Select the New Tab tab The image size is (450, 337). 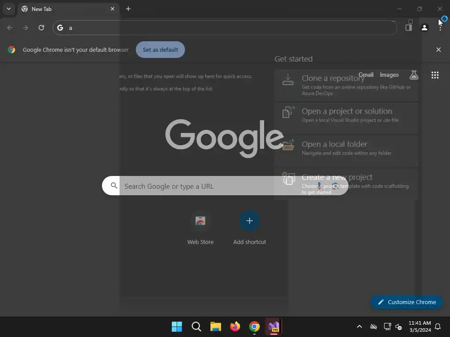coord(69,9)
